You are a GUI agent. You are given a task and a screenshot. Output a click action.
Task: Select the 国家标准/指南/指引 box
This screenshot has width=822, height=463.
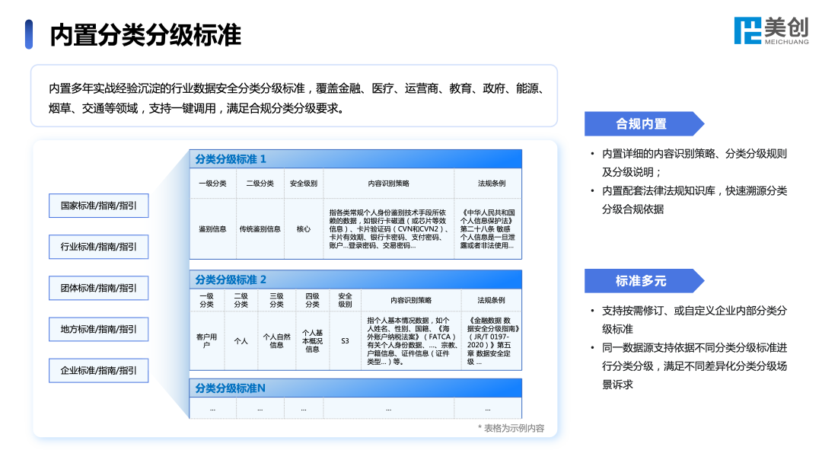pyautogui.click(x=98, y=206)
